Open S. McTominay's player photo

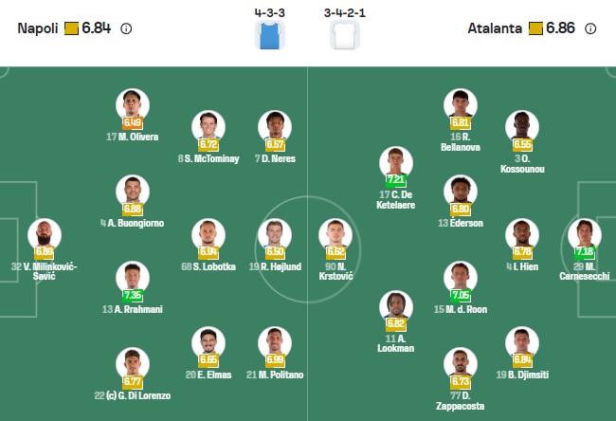[x=208, y=127]
